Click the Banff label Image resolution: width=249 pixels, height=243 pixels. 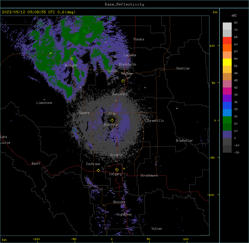[x=36, y=164]
